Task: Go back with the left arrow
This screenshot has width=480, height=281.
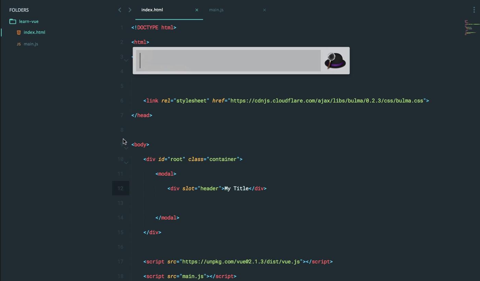Action: [x=120, y=10]
